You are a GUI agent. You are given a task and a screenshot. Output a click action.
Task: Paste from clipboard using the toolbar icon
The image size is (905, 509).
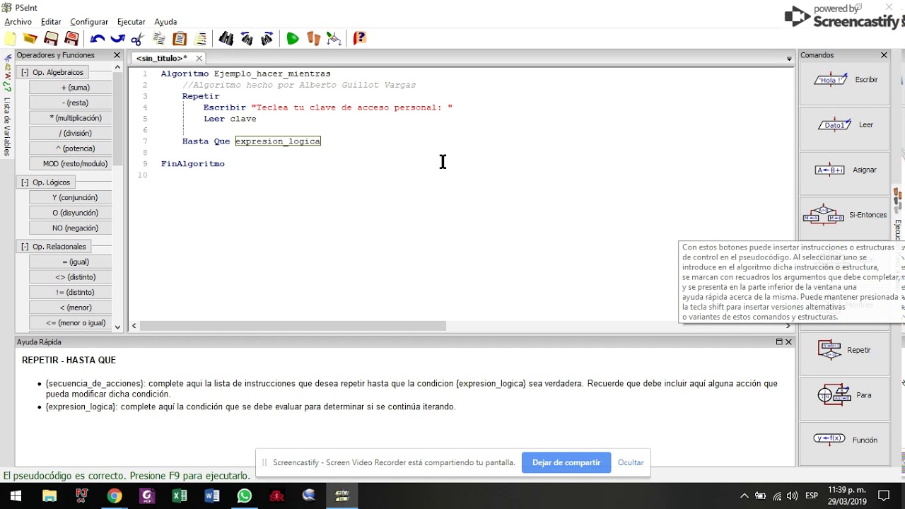[x=180, y=39]
